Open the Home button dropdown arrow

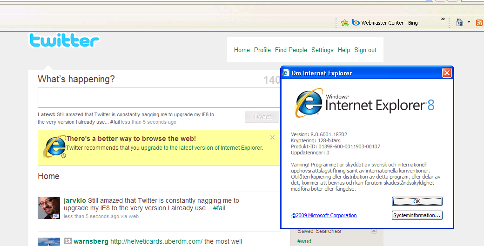[x=469, y=22]
